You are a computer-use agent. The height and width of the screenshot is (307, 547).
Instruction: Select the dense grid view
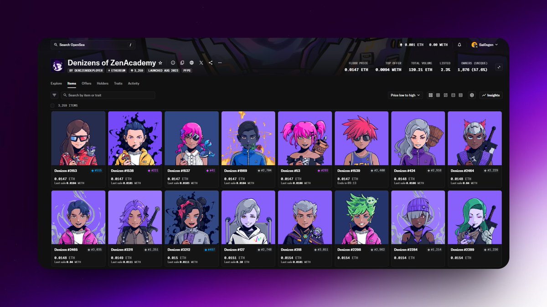click(438, 95)
